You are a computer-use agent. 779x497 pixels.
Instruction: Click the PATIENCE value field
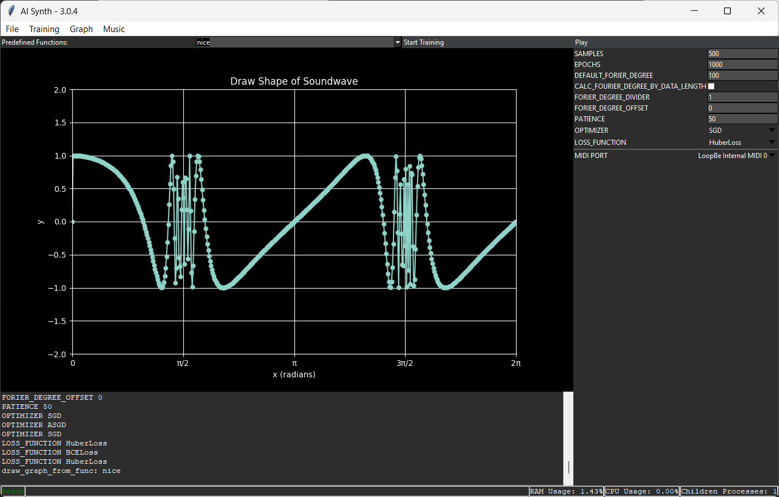tap(742, 119)
